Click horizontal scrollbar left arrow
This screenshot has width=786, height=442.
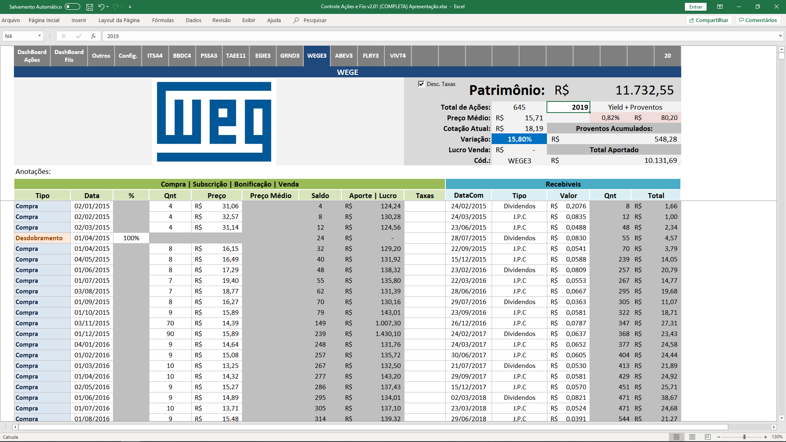point(15,427)
